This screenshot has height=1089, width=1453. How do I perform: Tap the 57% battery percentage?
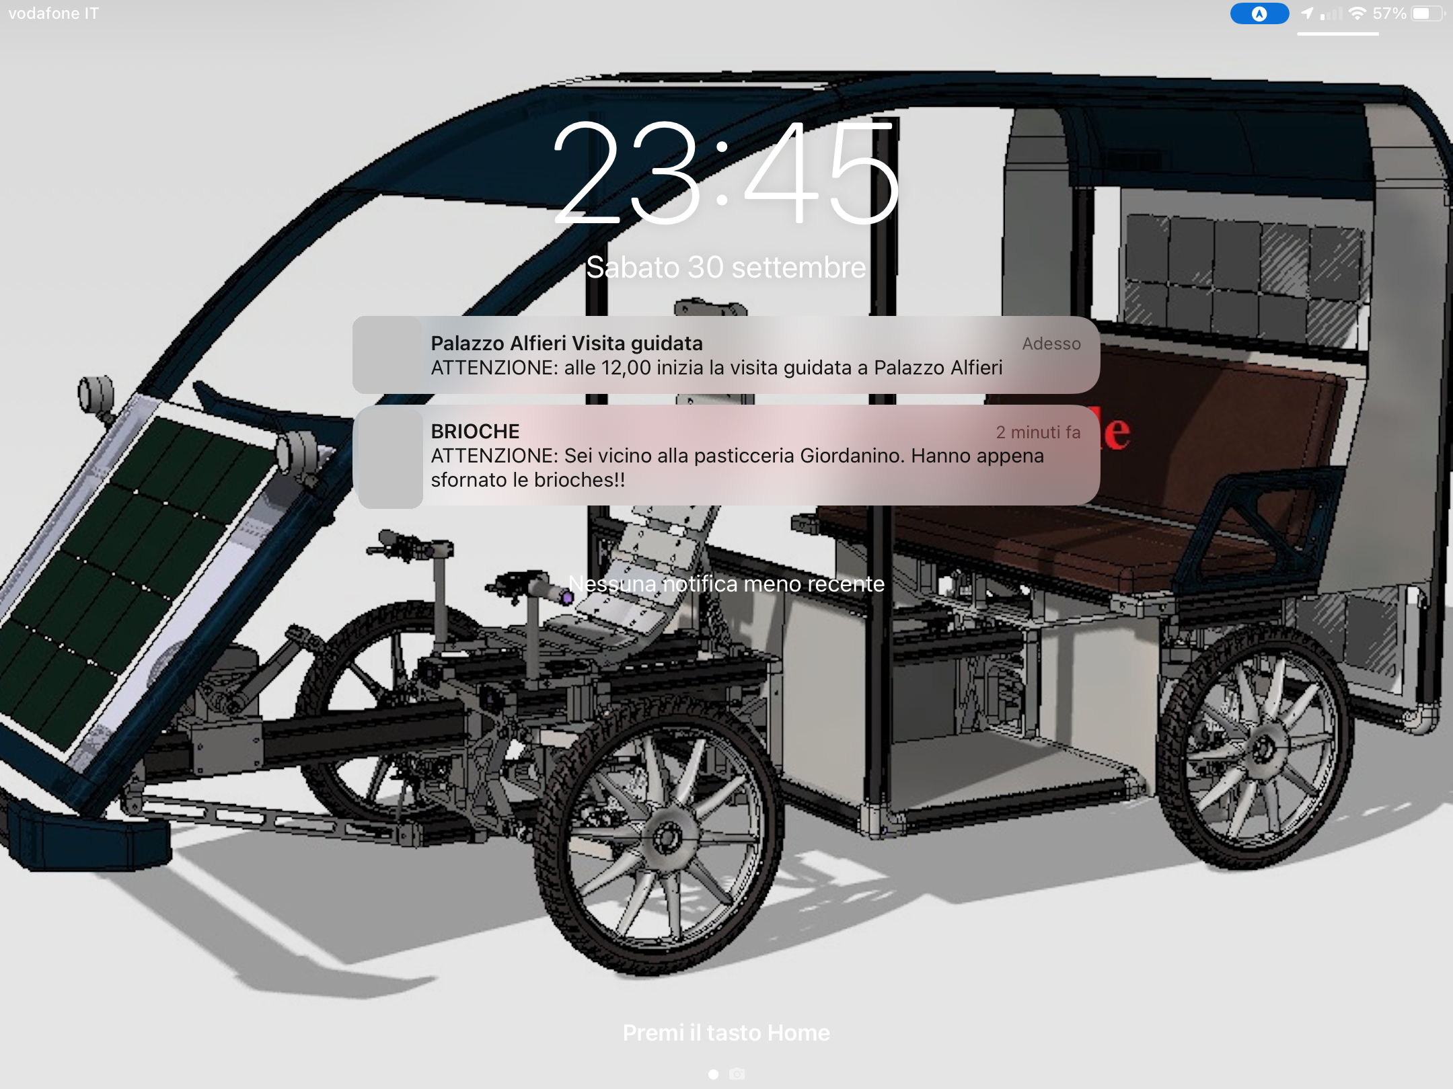tap(1390, 13)
